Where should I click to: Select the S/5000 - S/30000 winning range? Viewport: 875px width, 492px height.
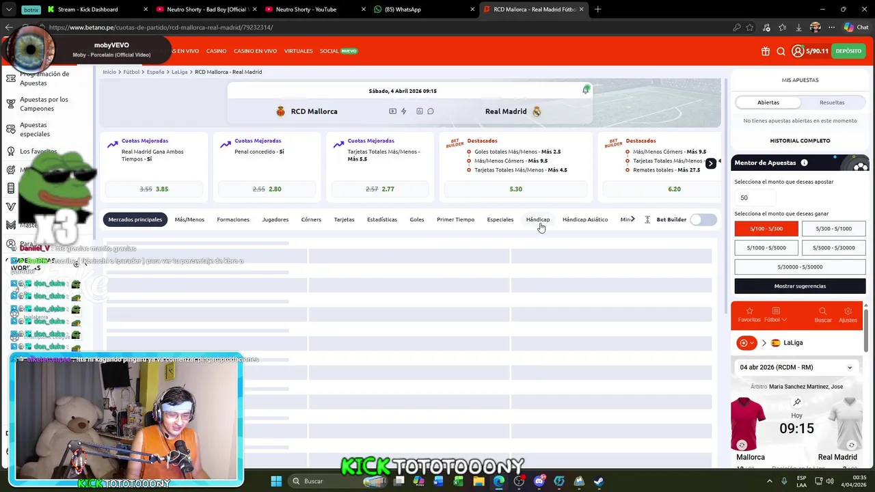(833, 248)
